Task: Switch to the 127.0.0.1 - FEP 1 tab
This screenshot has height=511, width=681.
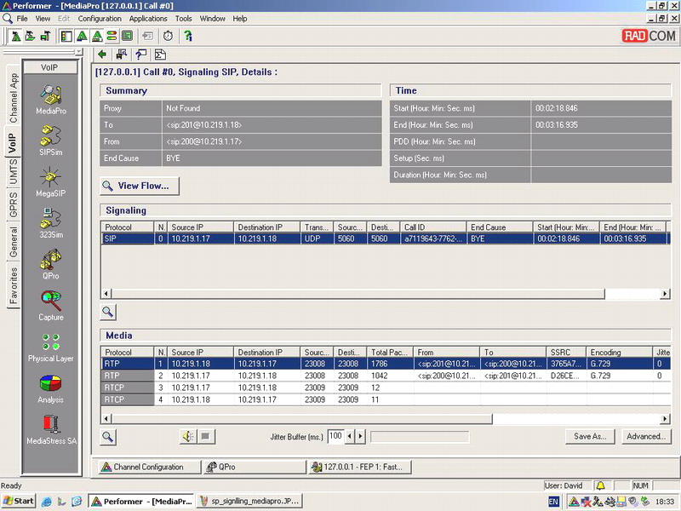Action: click(360, 467)
